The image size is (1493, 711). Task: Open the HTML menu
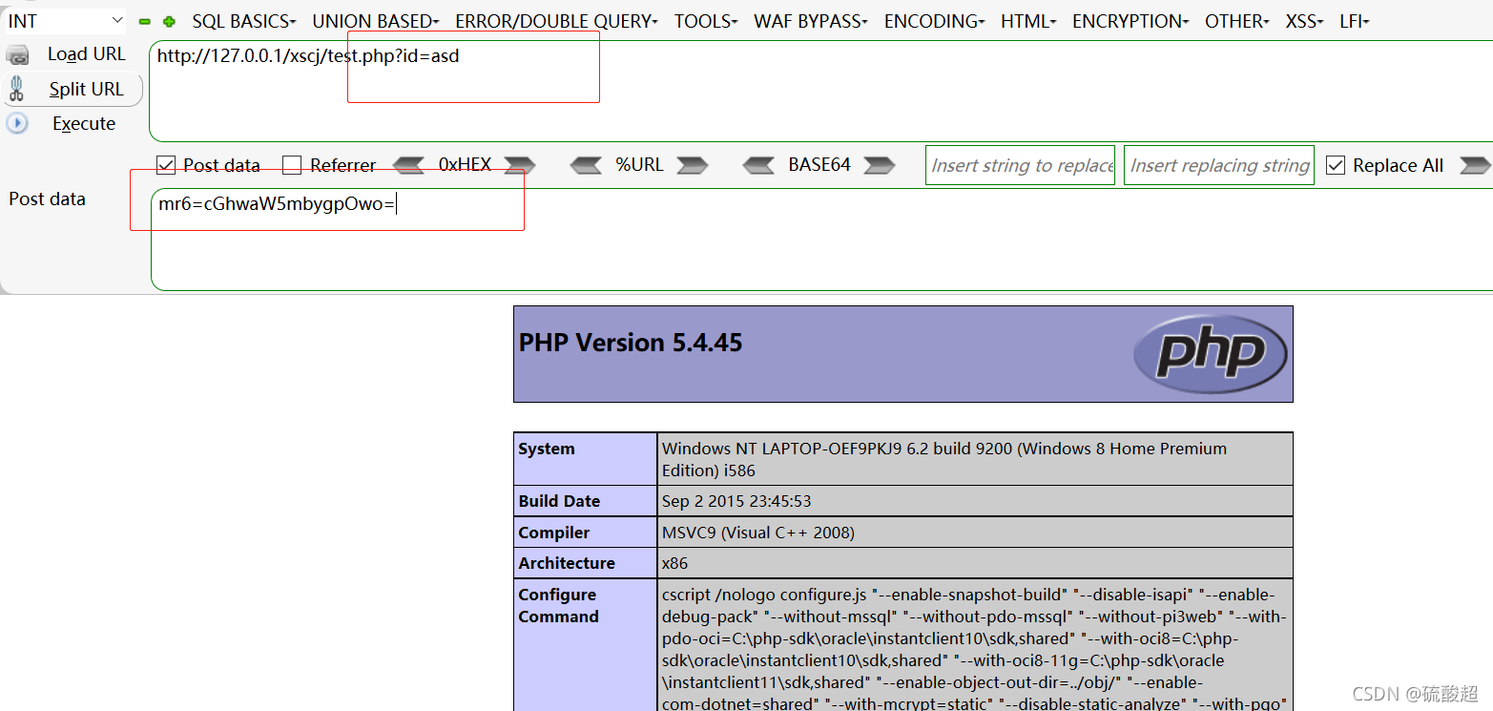pos(1028,21)
